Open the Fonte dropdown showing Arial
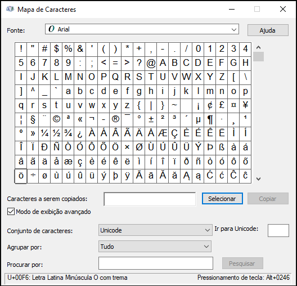Viewport: 297px width, 286px height. [142, 29]
